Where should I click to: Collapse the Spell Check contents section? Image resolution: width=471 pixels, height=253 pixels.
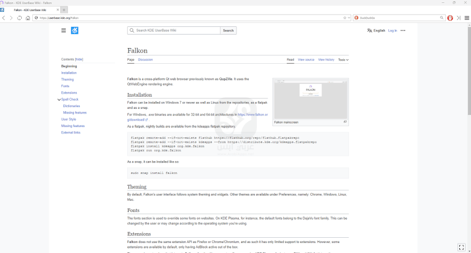tap(59, 100)
